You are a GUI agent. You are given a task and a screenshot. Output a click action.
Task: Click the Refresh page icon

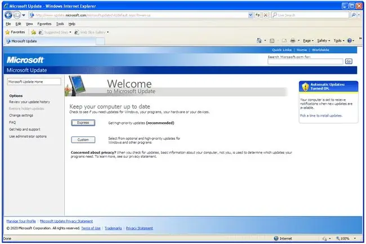coord(258,15)
